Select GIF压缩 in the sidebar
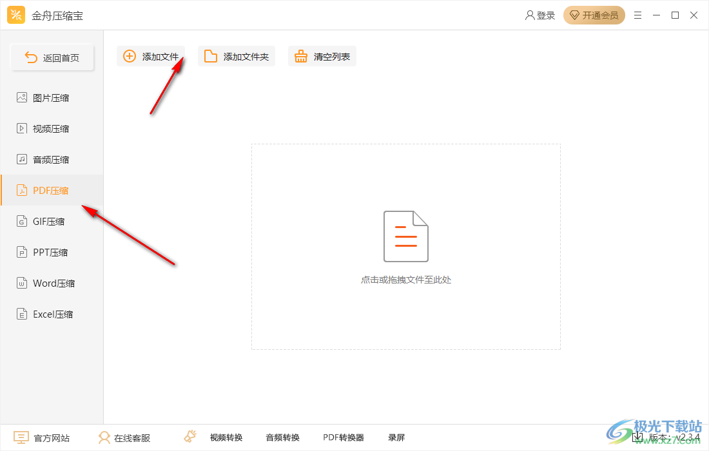The height and width of the screenshot is (451, 709). click(x=52, y=222)
